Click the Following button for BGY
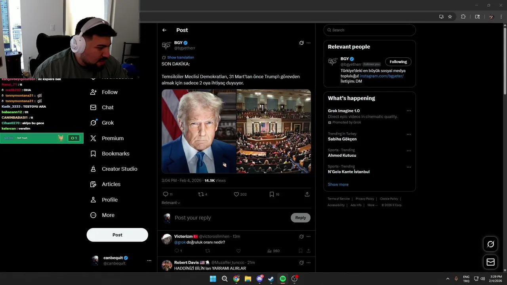Screen dimensions: 507x285 click(x=398, y=62)
